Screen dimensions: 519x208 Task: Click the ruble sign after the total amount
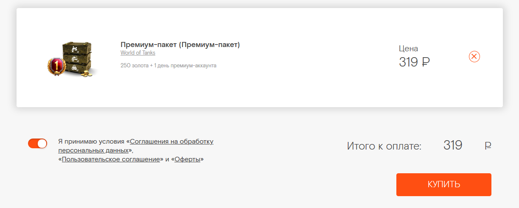(x=488, y=146)
